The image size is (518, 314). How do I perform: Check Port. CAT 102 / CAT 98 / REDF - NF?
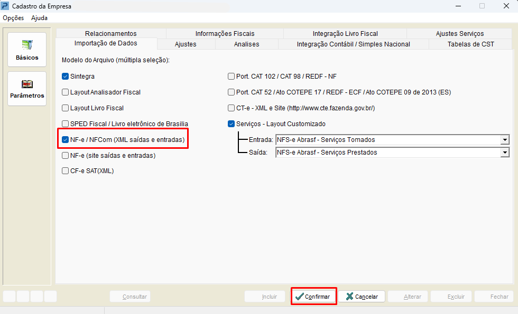coord(232,76)
